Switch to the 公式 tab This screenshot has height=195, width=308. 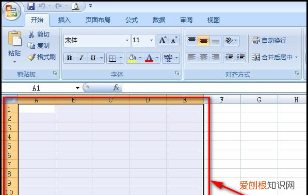132,20
